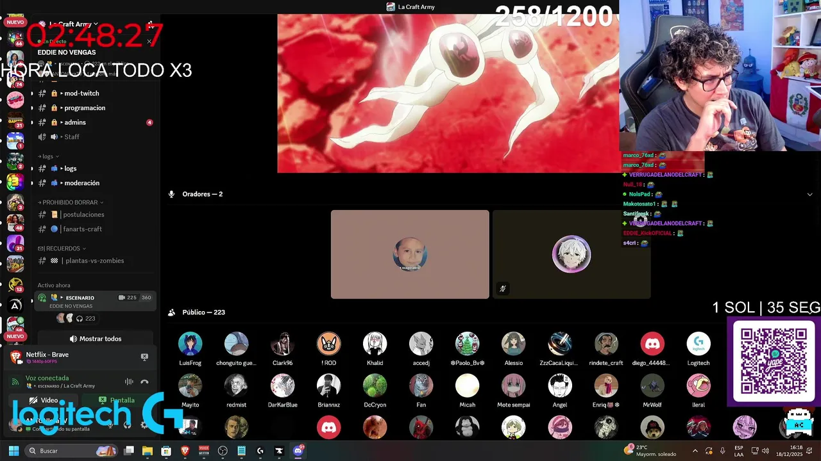Open the admins channel
Screen dimensions: 821x461
click(x=94, y=122)
